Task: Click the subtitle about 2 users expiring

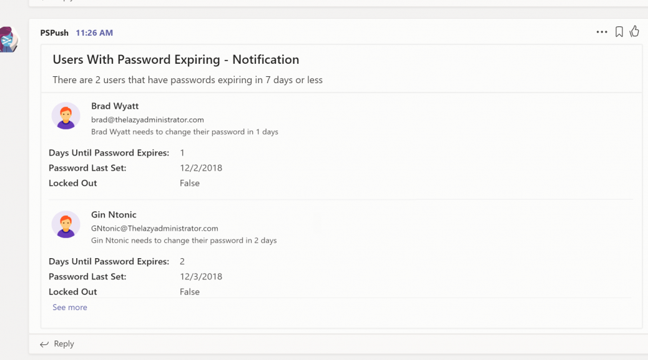Action: click(188, 80)
